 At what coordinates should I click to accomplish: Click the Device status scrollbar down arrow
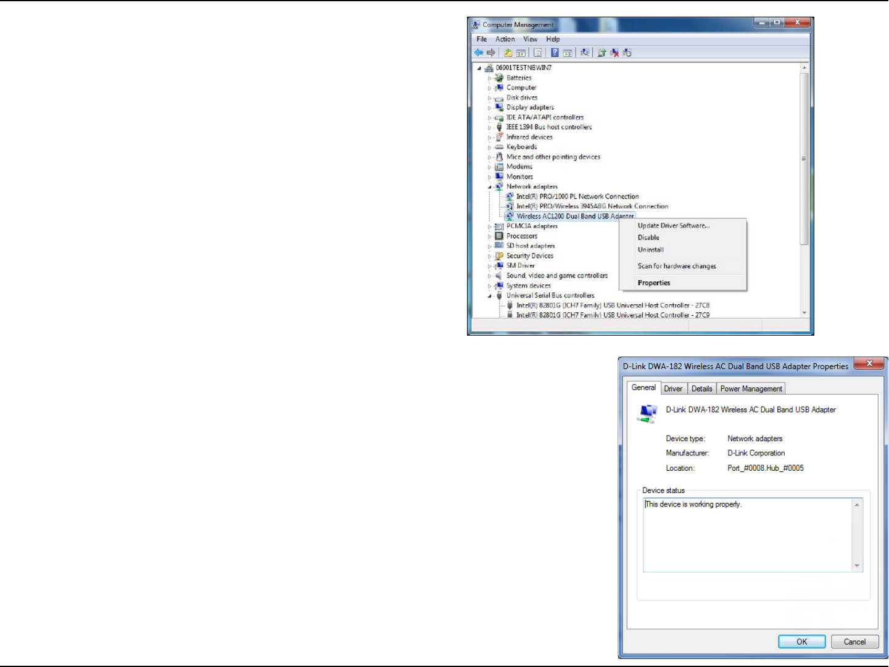click(x=857, y=566)
